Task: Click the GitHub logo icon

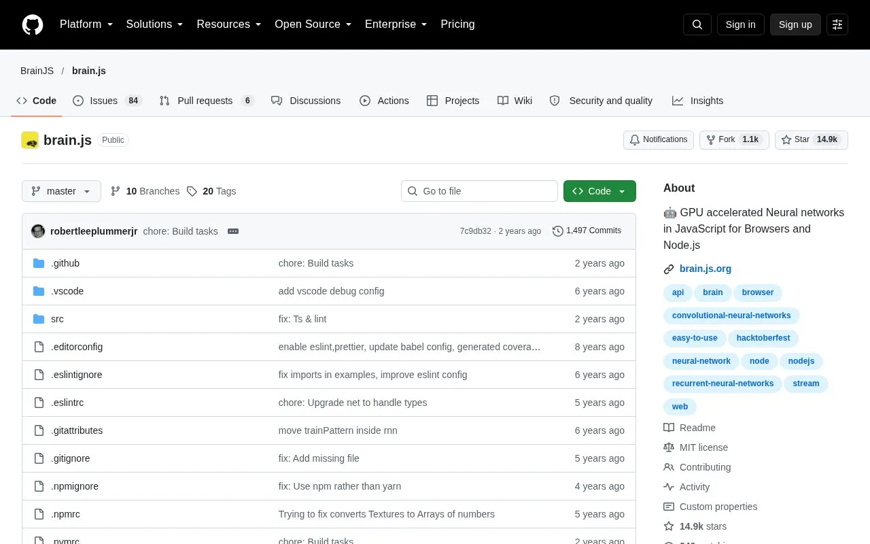Action: (x=33, y=24)
